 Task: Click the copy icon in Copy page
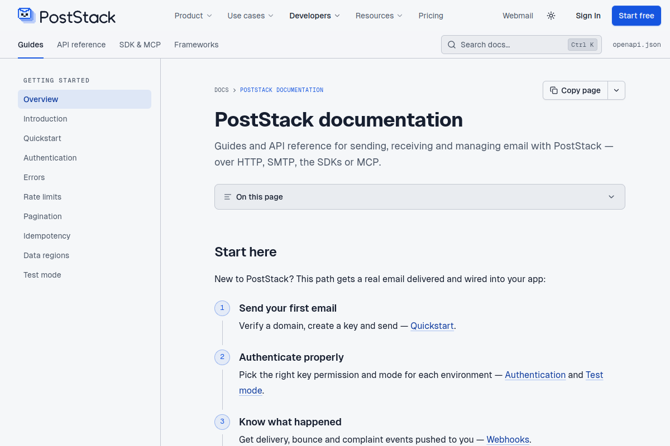tap(554, 90)
